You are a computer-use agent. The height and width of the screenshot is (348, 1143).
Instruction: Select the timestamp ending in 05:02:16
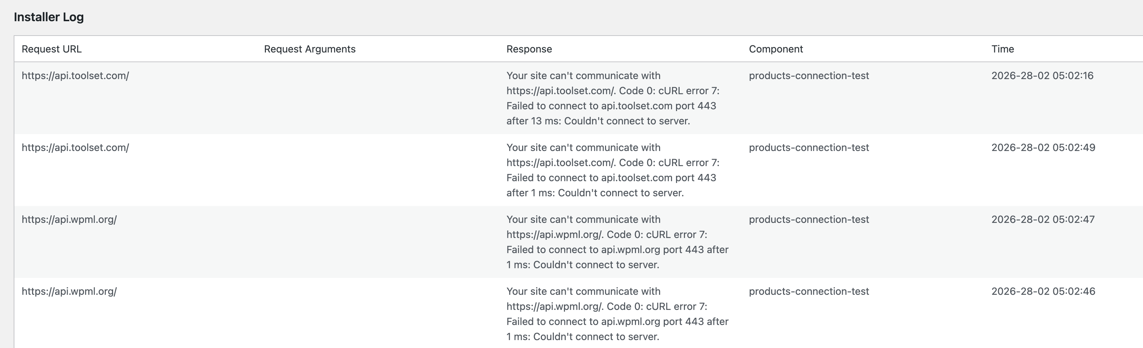[1042, 76]
